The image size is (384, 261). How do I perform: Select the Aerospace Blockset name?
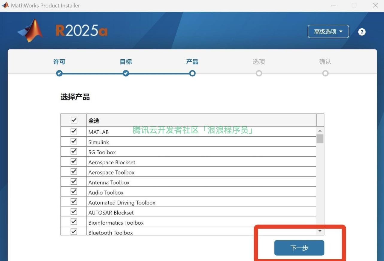click(112, 163)
